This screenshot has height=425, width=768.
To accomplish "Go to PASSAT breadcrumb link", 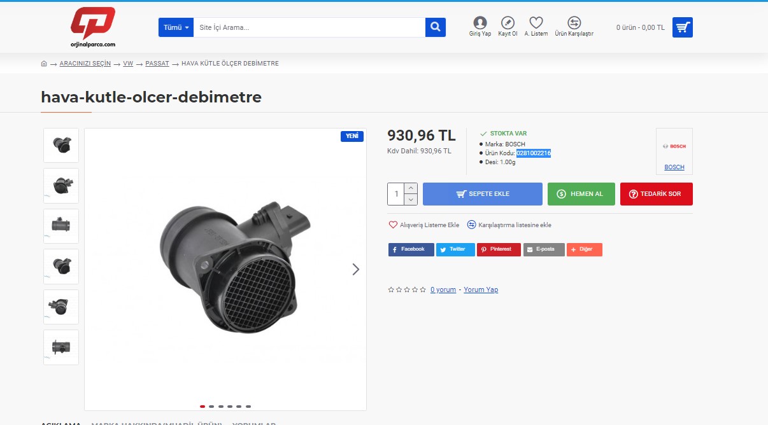I will (x=157, y=64).
